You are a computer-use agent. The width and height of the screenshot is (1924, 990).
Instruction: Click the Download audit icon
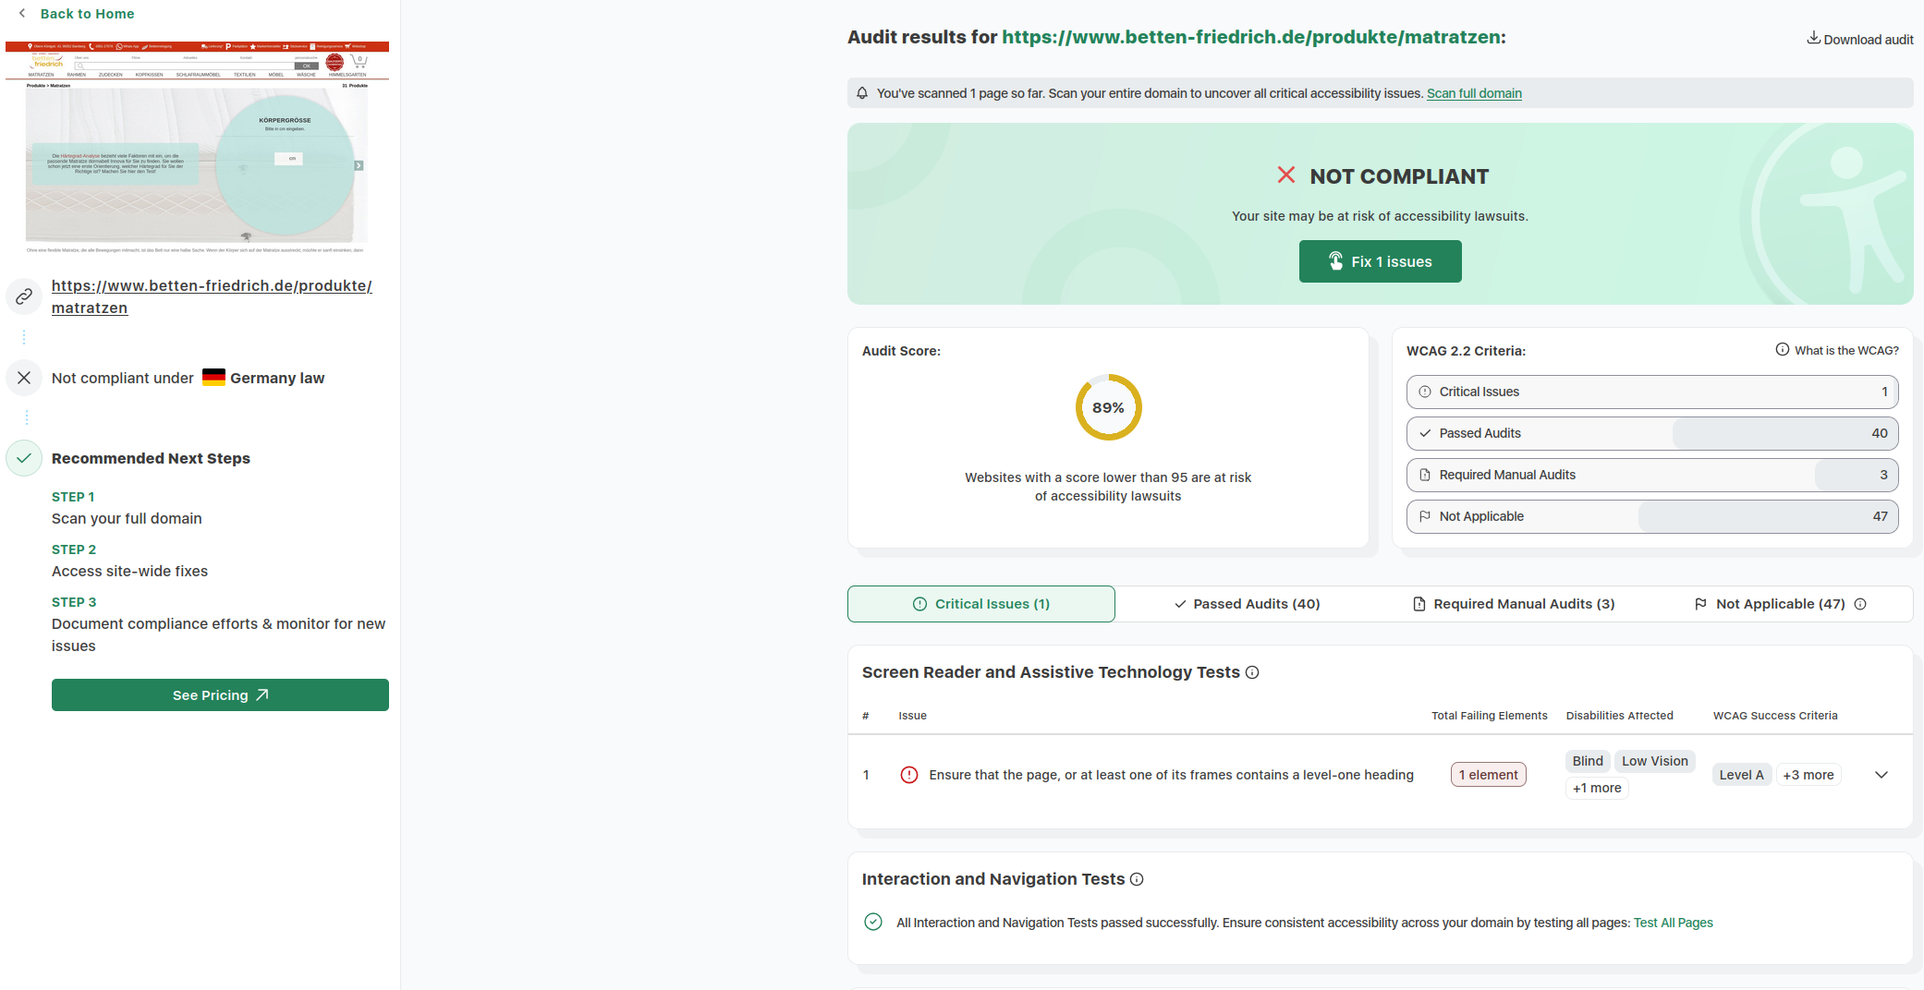(1813, 38)
